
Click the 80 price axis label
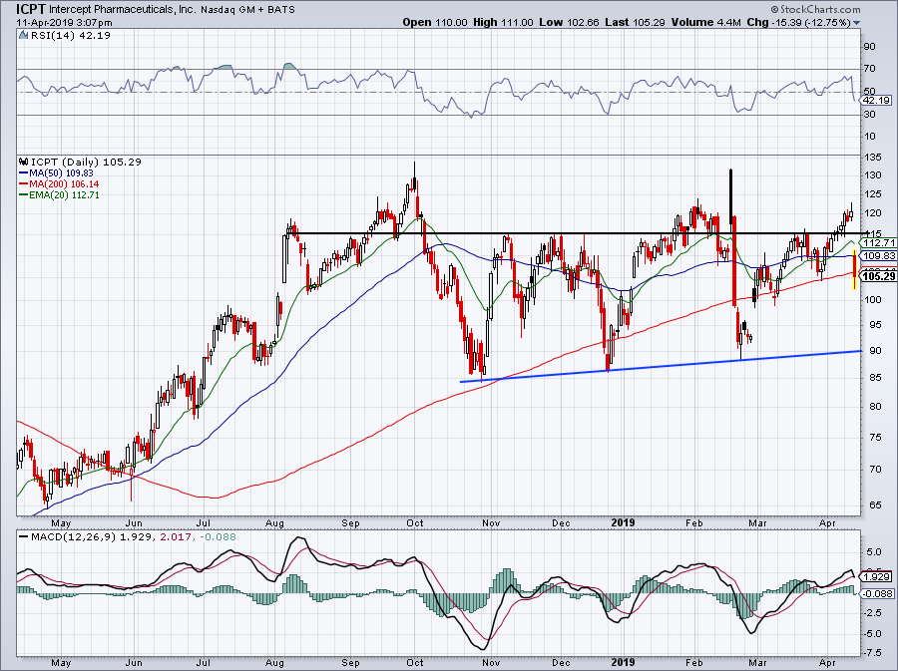[876, 407]
